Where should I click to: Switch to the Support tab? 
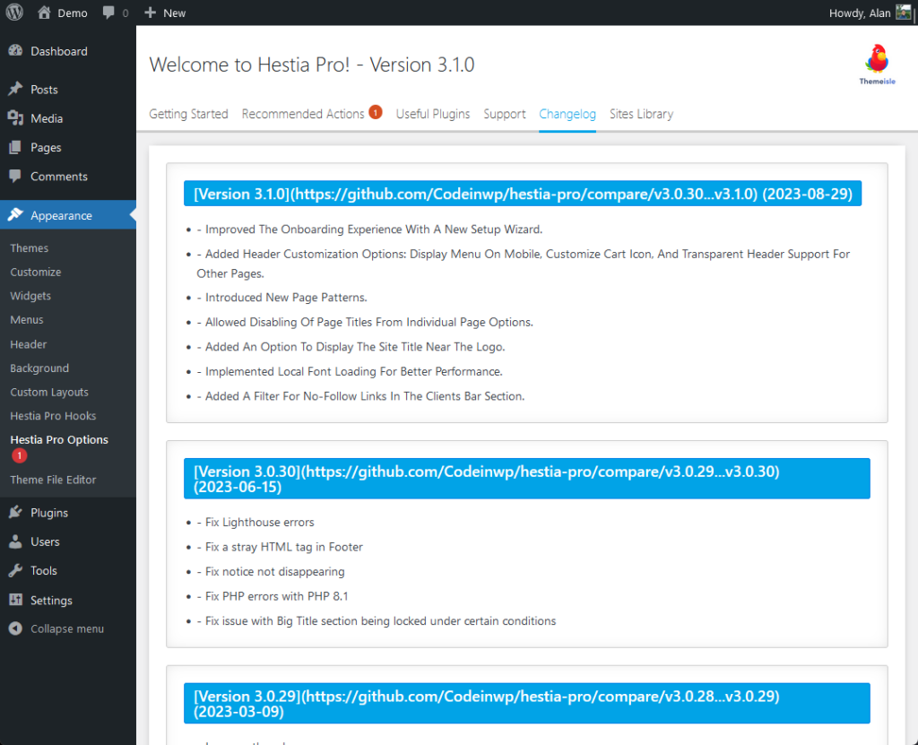505,114
